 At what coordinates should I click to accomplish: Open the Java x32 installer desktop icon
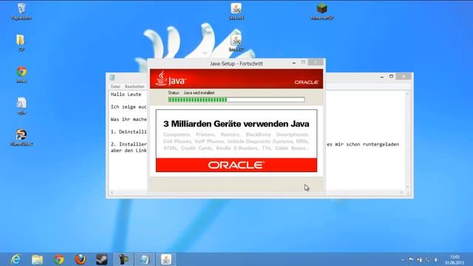pyautogui.click(x=236, y=43)
